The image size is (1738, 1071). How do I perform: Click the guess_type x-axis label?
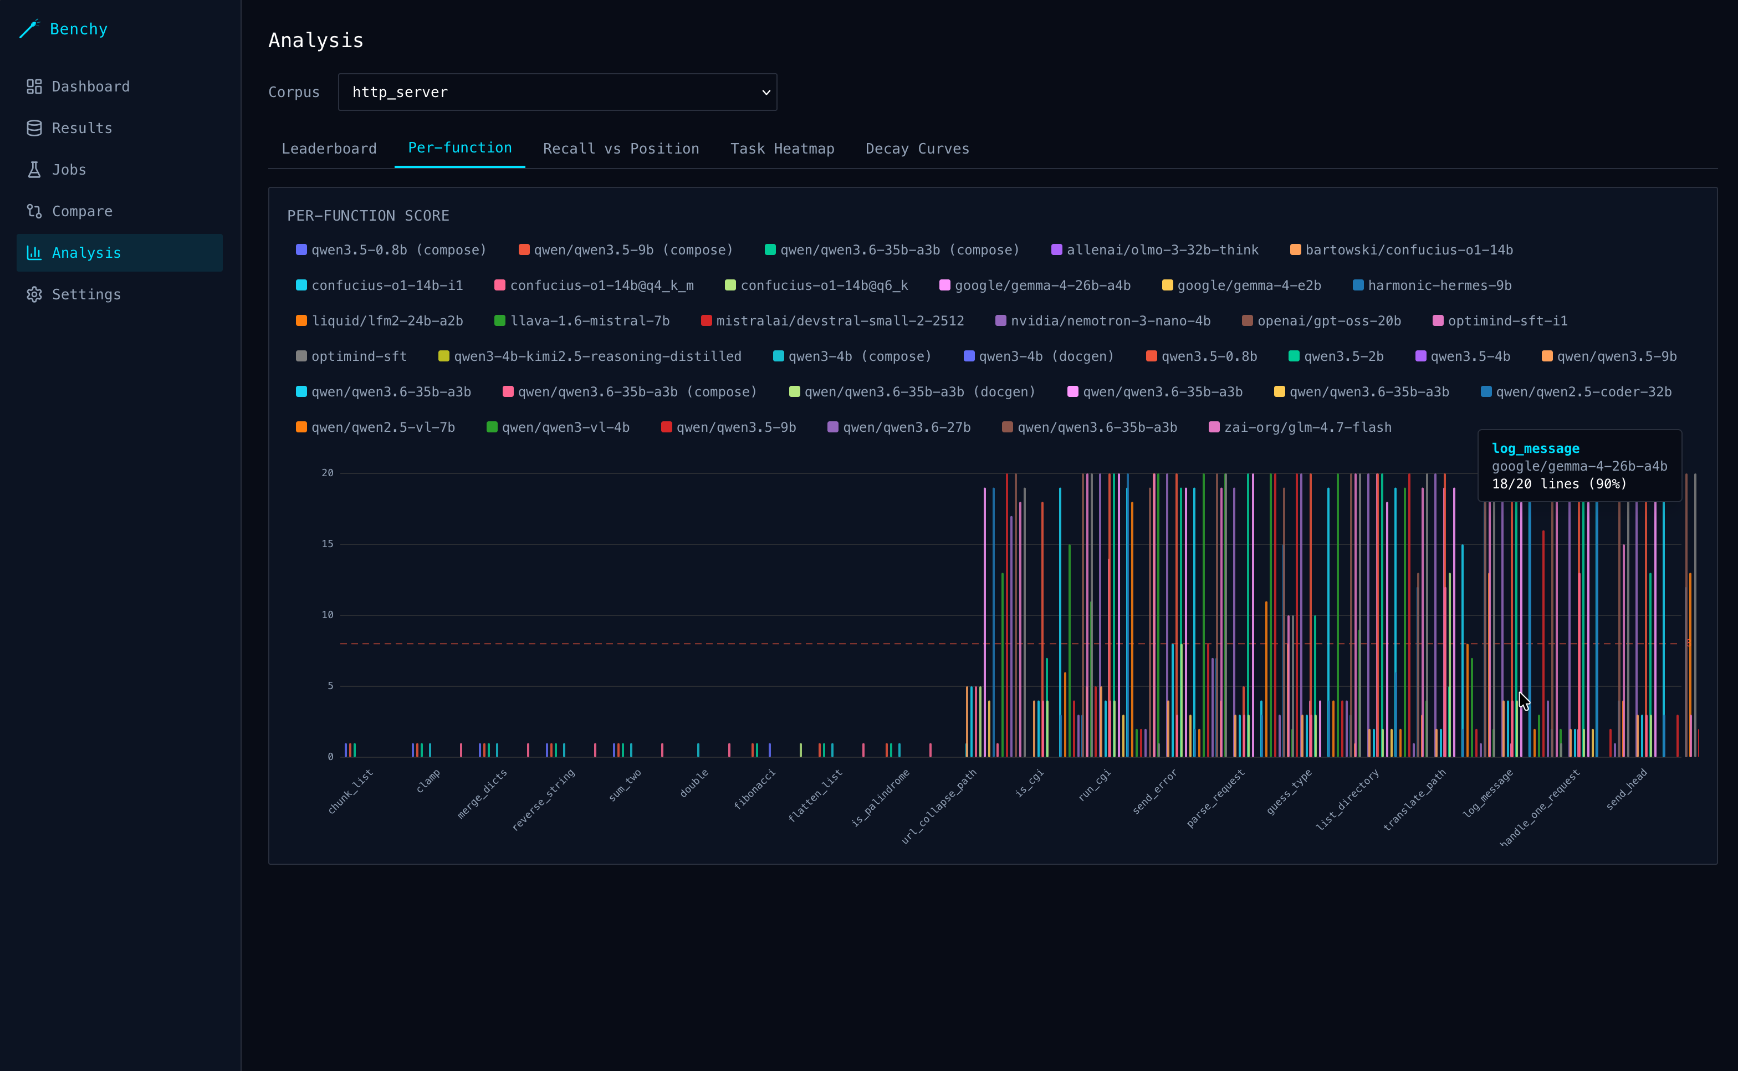[1289, 791]
